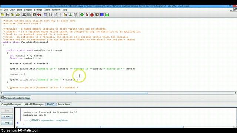This screenshot has height=133, width=237.
Task: Run the program with the running man icon
Action: (87, 15)
